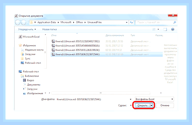Screen dimensions: 192x125
Task: Open Загрузки under favorites
Action: (x=28, y=54)
